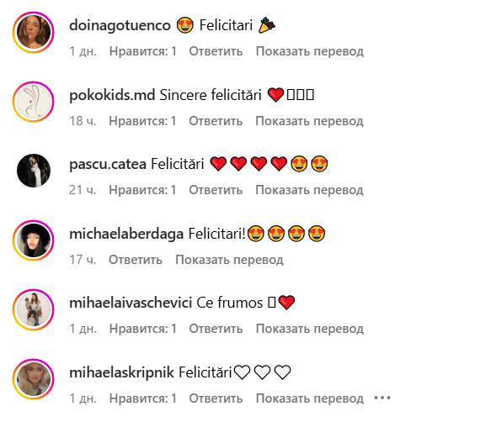The image size is (491, 422).
Task: Open more options dots on mihaelaskripnik comment
Action: [x=382, y=398]
